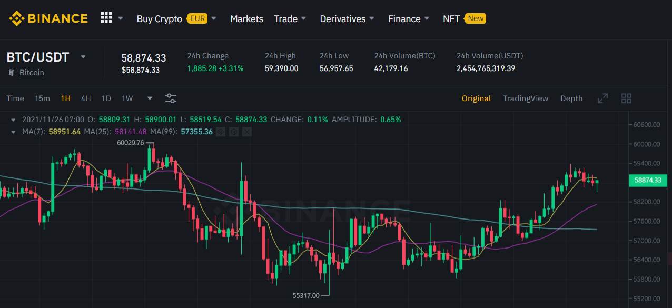Click the large last price 58,874.33
Screen dimensions: 672x308
click(144, 58)
